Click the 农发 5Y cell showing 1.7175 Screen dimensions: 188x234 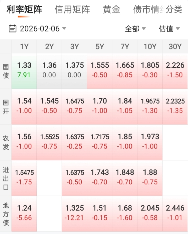99,142
